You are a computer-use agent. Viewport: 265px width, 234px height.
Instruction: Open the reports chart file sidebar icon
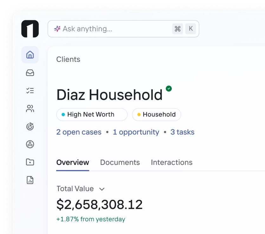(x=30, y=180)
